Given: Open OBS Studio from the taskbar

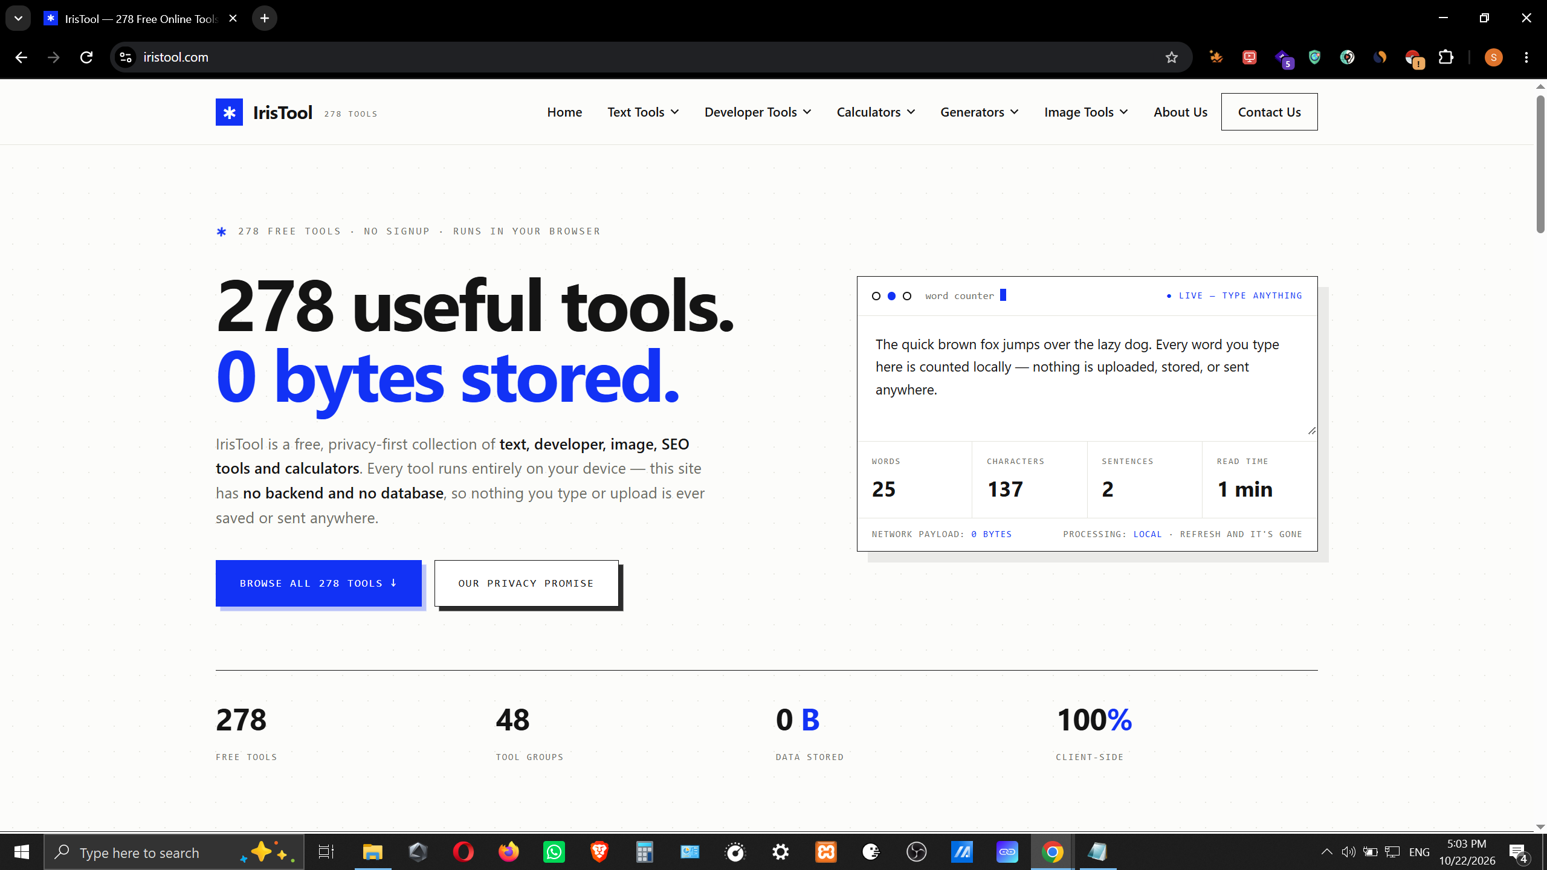Looking at the screenshot, I should point(917,852).
